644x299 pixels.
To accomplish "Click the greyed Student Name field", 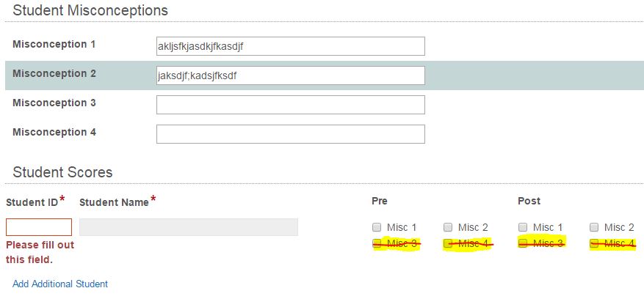I will click(x=188, y=227).
